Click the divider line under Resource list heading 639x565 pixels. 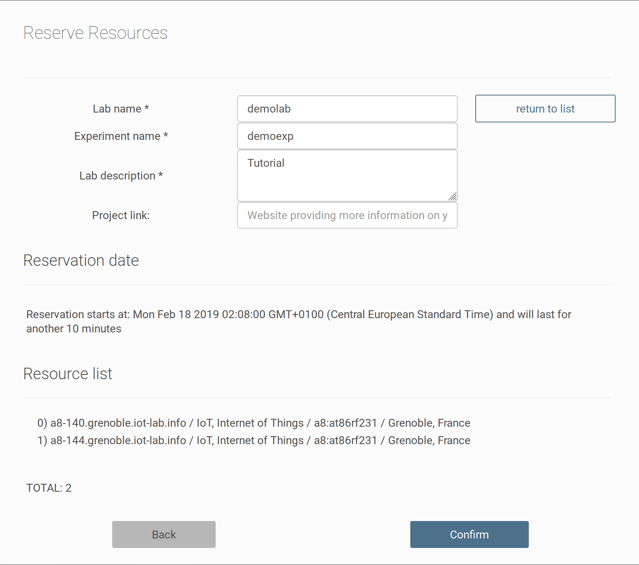click(x=316, y=398)
